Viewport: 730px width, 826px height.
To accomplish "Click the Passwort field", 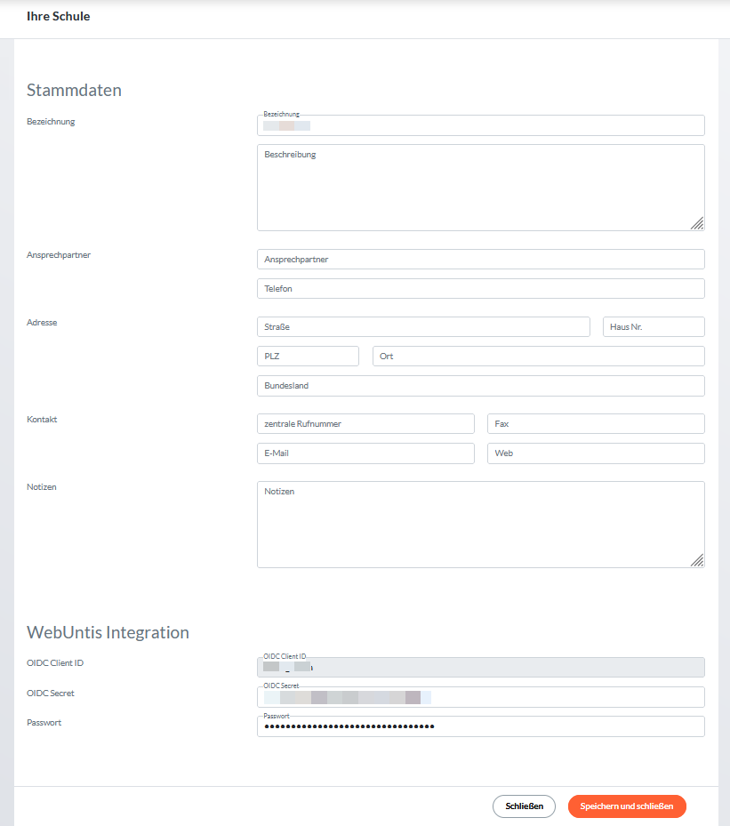I will pos(480,726).
